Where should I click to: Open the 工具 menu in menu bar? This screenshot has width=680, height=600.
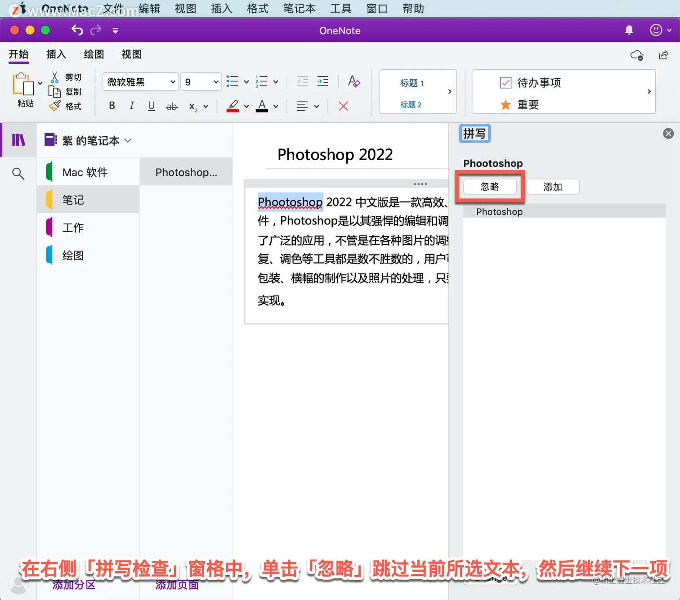(x=341, y=9)
